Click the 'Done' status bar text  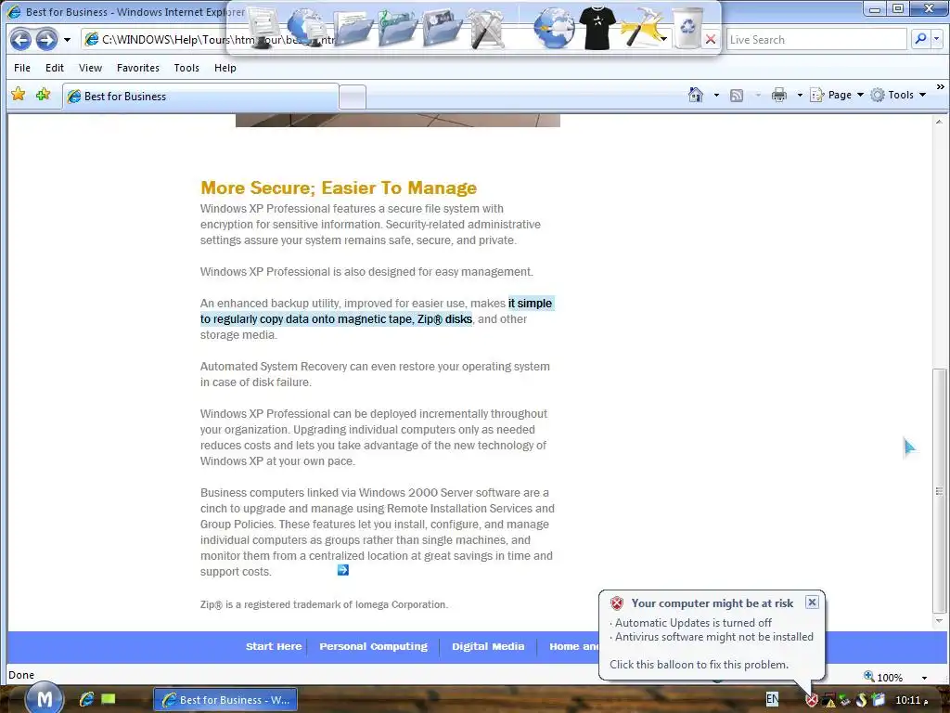click(x=21, y=675)
